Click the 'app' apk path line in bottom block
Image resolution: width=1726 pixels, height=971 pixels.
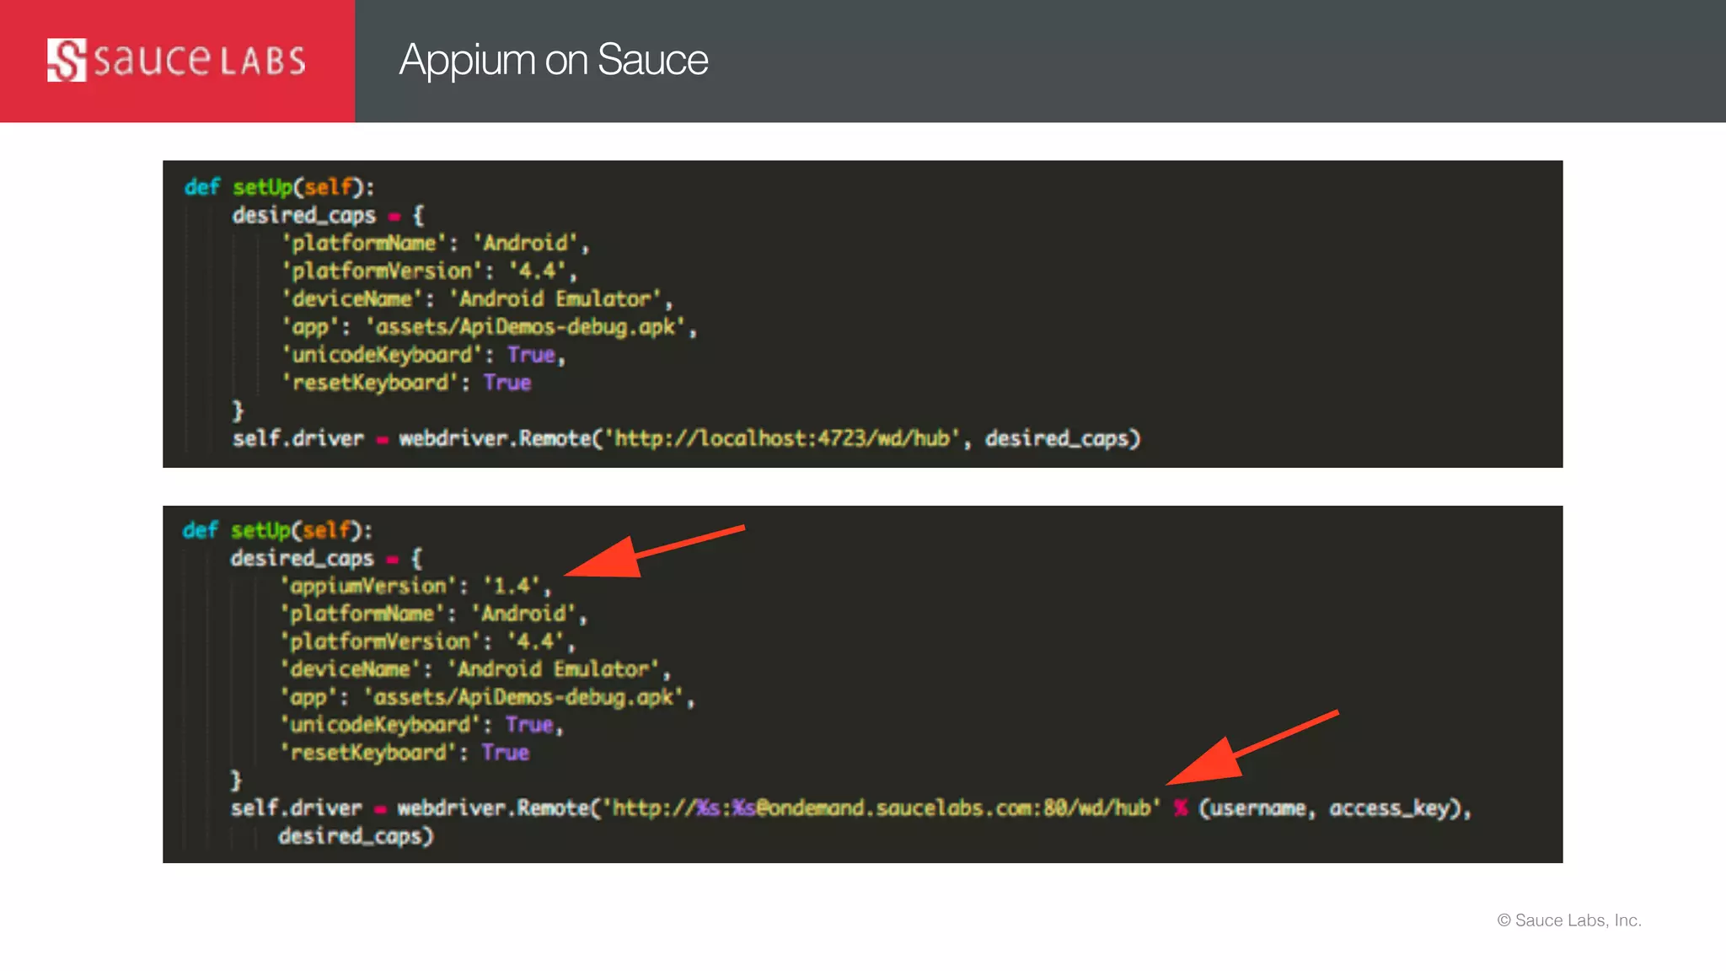pos(488,697)
